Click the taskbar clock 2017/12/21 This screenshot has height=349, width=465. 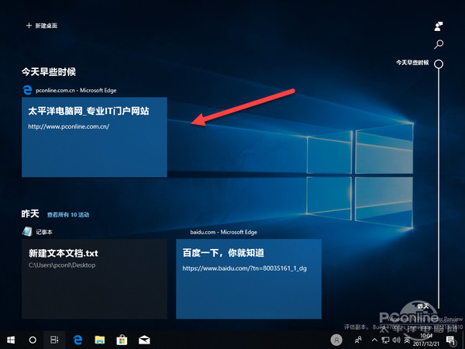pyautogui.click(x=426, y=340)
